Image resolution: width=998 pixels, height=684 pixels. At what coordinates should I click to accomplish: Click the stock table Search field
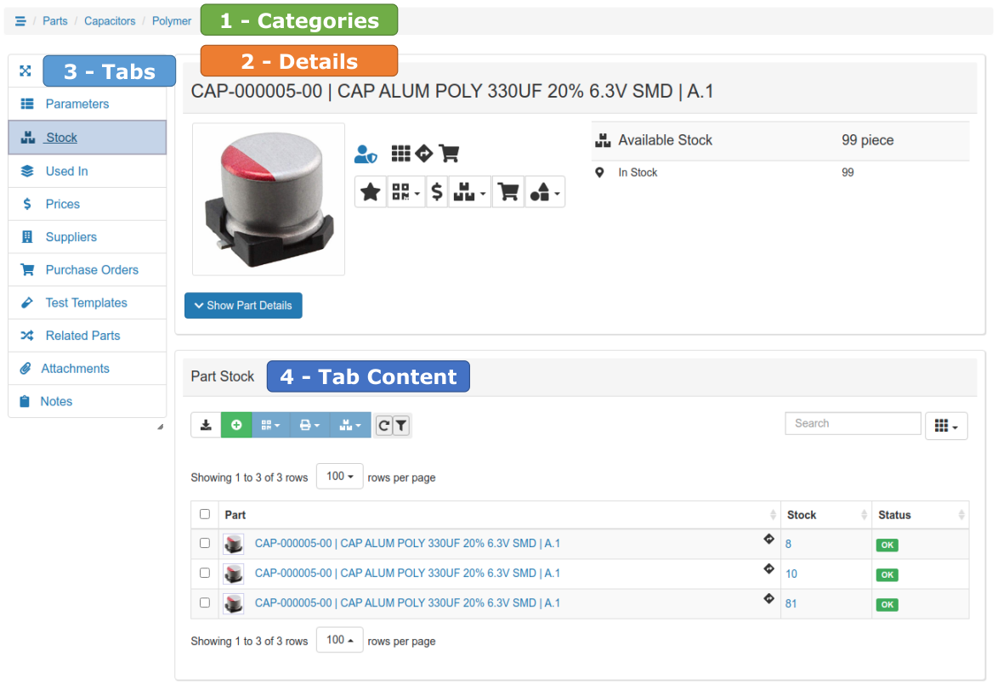[852, 423]
